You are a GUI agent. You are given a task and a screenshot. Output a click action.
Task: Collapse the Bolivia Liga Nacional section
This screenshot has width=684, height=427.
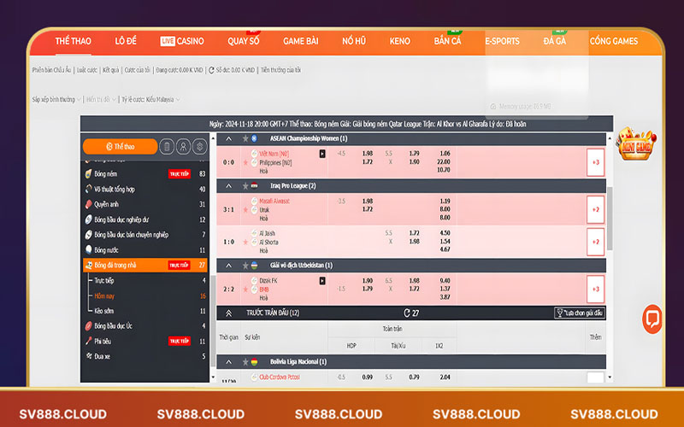228,362
